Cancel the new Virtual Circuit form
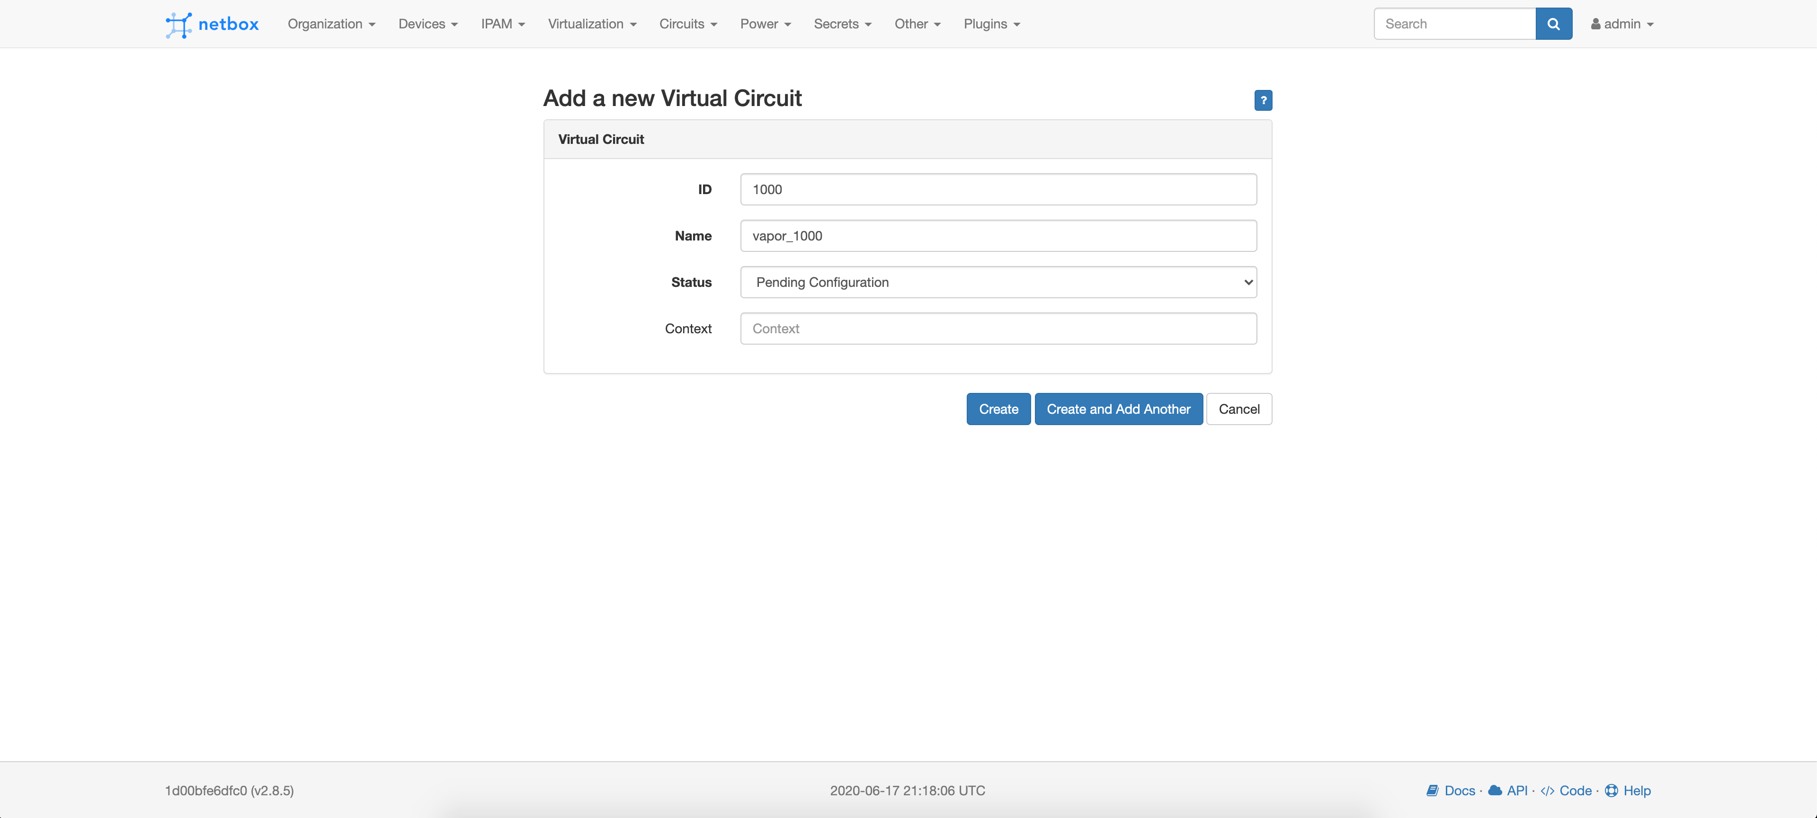The image size is (1817, 818). (x=1238, y=409)
